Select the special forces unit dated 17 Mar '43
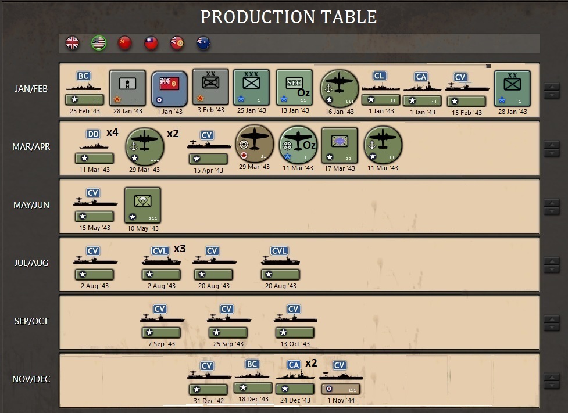The width and height of the screenshot is (568, 413). [x=340, y=145]
